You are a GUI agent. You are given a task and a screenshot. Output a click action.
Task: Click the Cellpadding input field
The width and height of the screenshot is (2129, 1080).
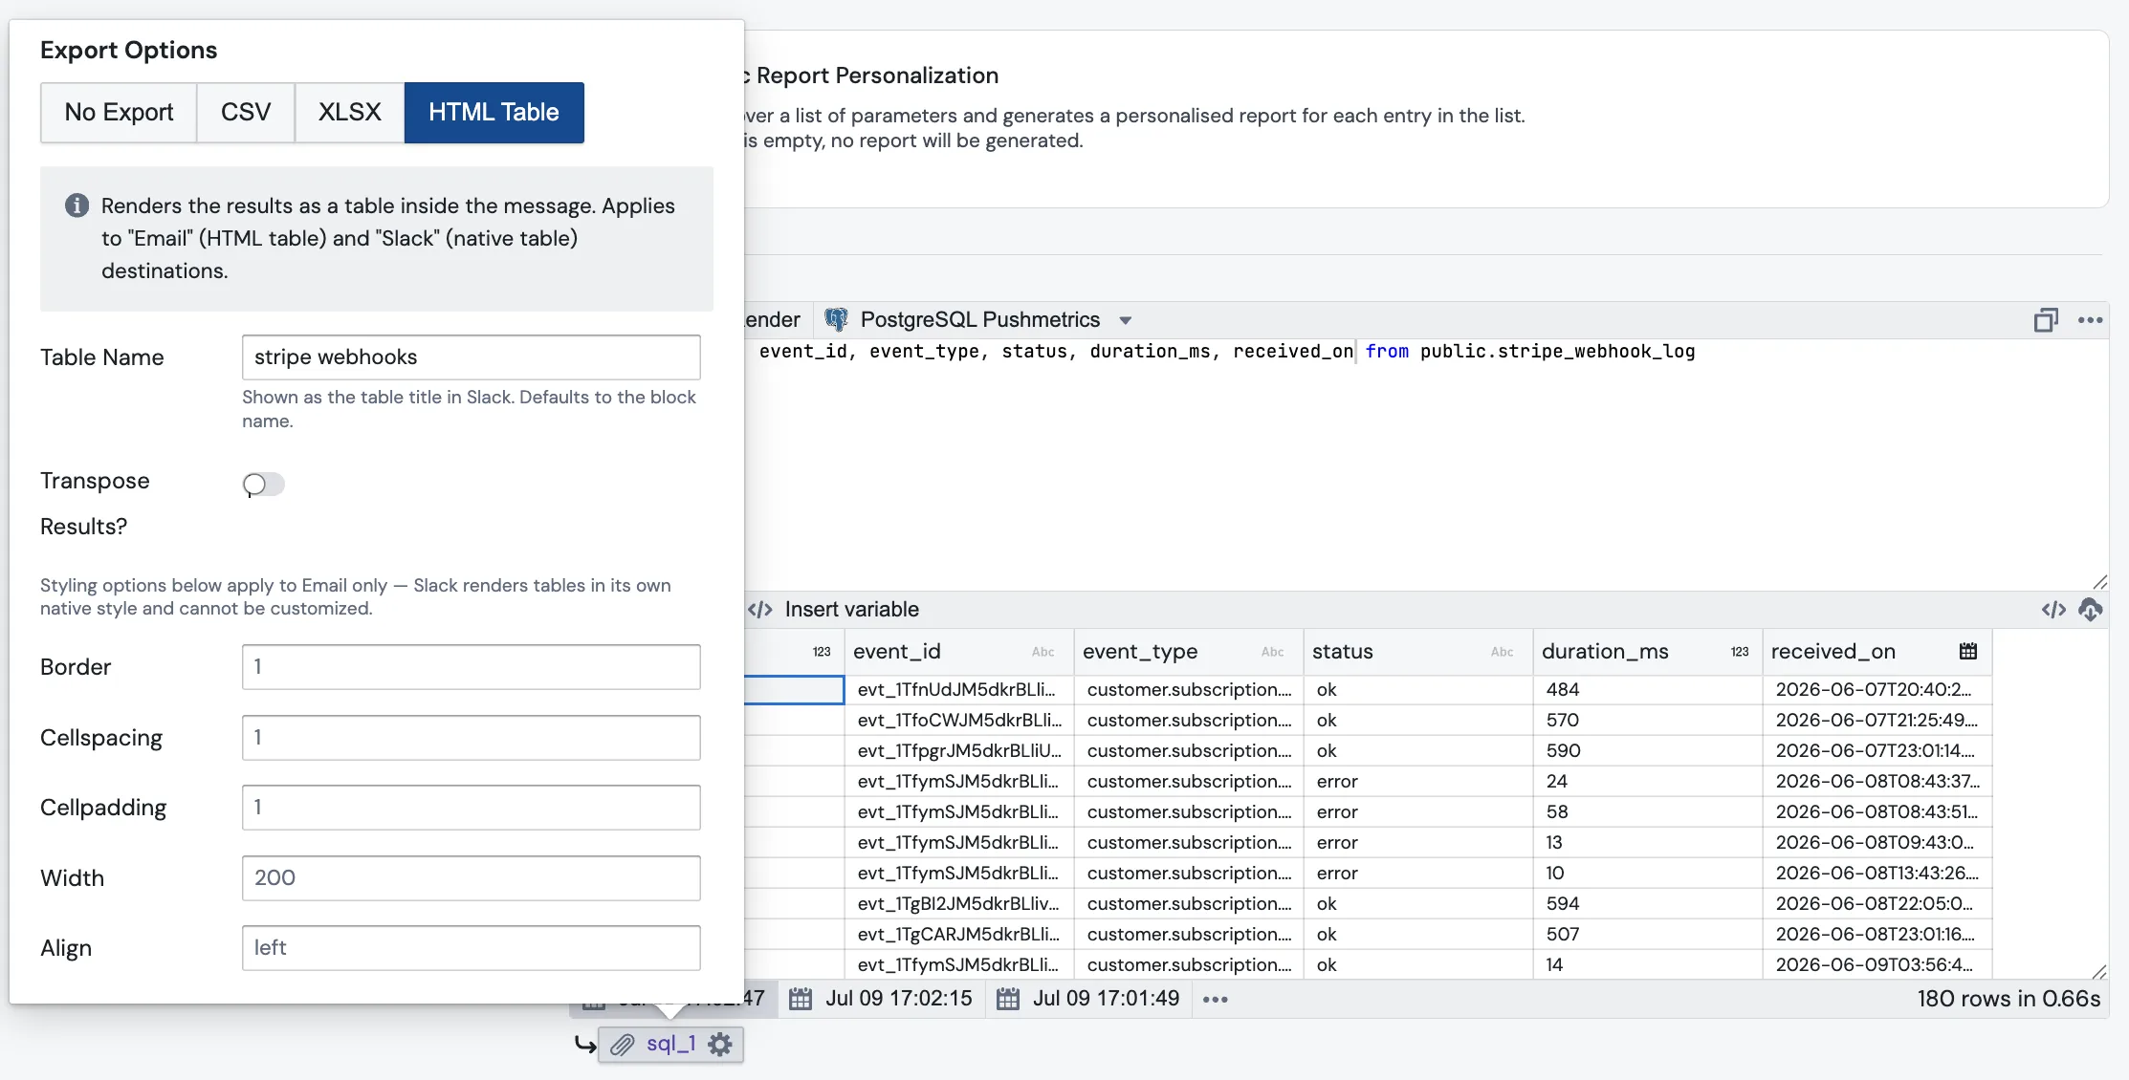[472, 808]
